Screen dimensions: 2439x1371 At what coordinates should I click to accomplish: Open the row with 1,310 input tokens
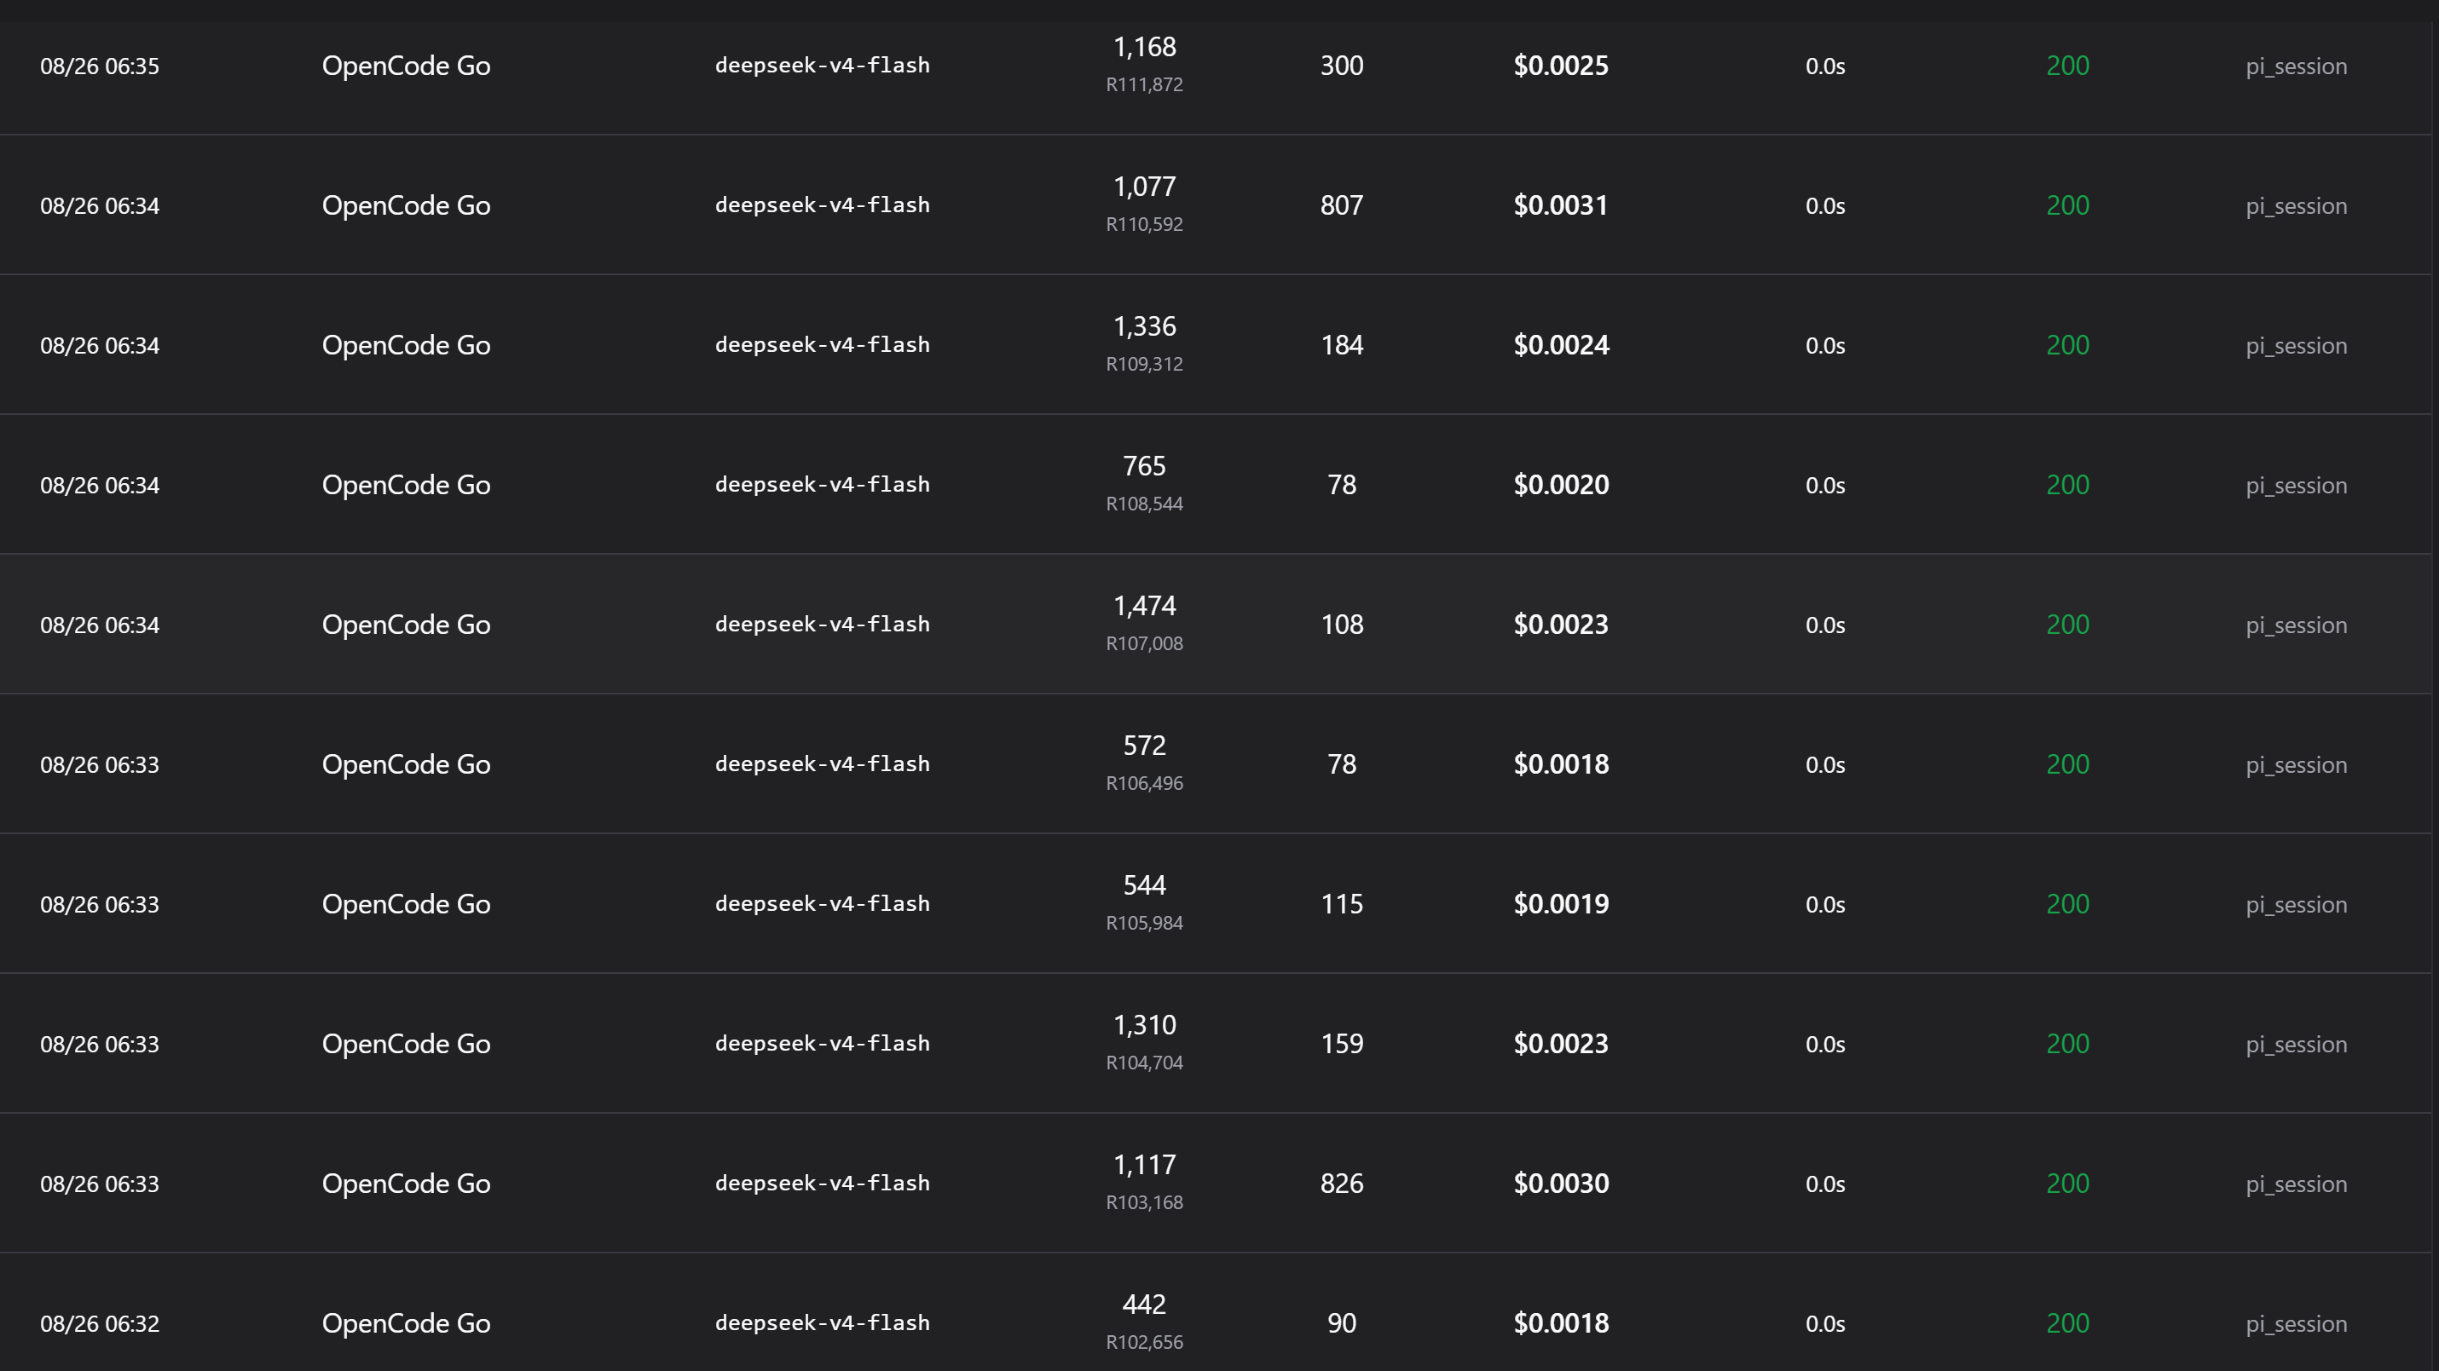tap(1216, 1044)
